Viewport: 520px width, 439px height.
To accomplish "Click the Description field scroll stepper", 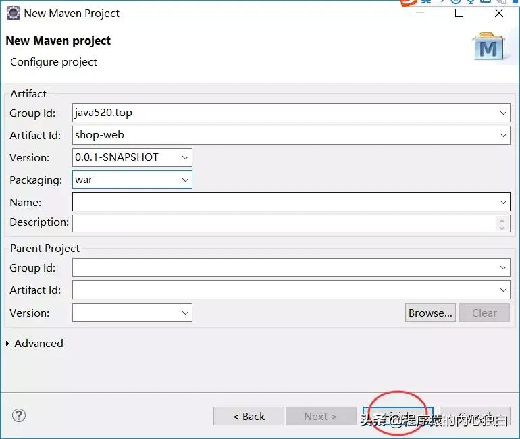I will point(502,224).
